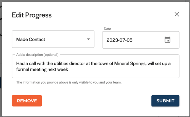Expand the Made Contact dropdown arrow
The image size is (190, 117).
point(88,39)
